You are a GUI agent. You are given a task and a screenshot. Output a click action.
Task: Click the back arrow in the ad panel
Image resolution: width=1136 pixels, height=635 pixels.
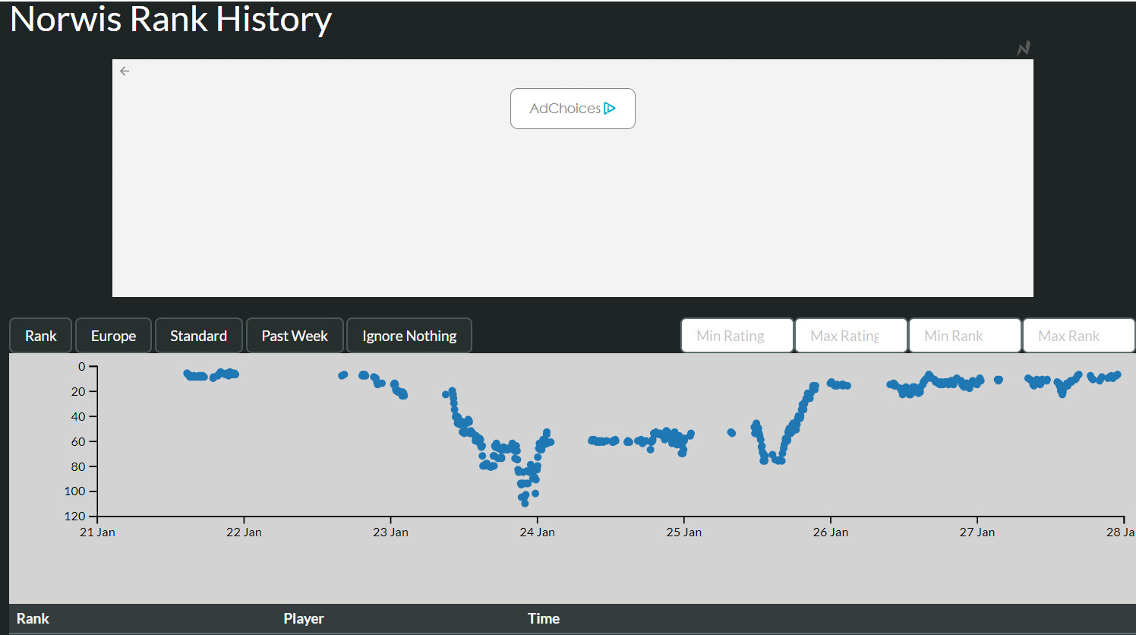click(125, 71)
